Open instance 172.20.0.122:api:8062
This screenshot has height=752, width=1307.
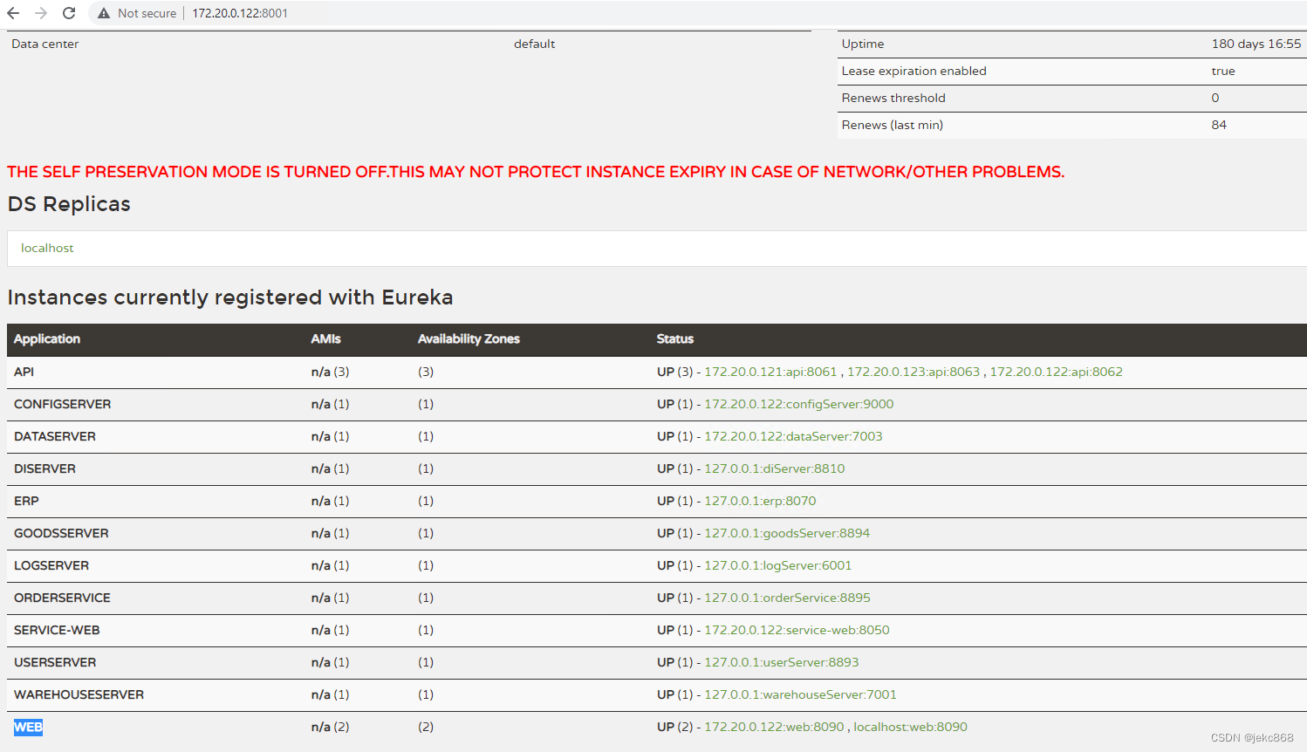point(1056,372)
